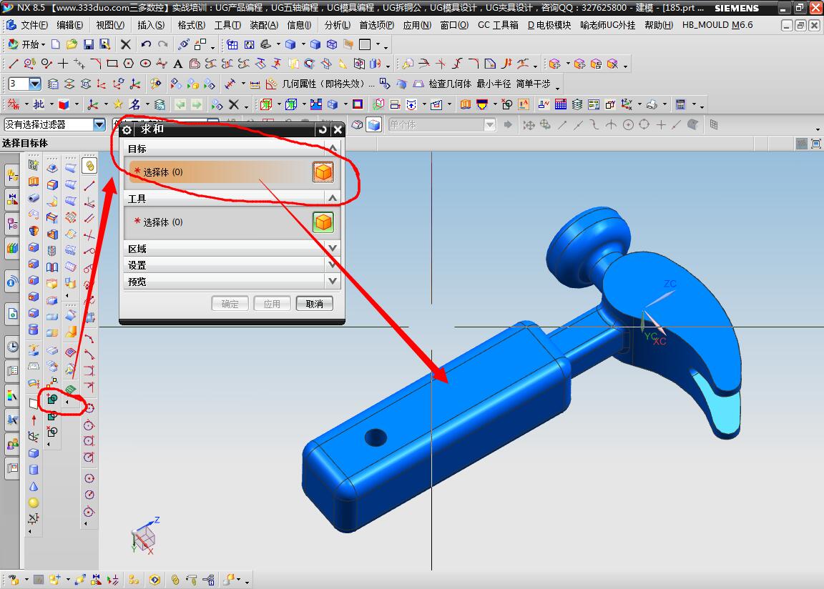Click the Unite boolean icon in the left toolbar
Image resolution: width=824 pixels, height=589 pixels.
pos(52,400)
